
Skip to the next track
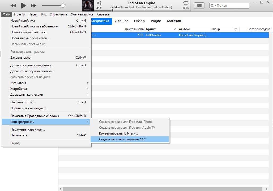[33, 6]
